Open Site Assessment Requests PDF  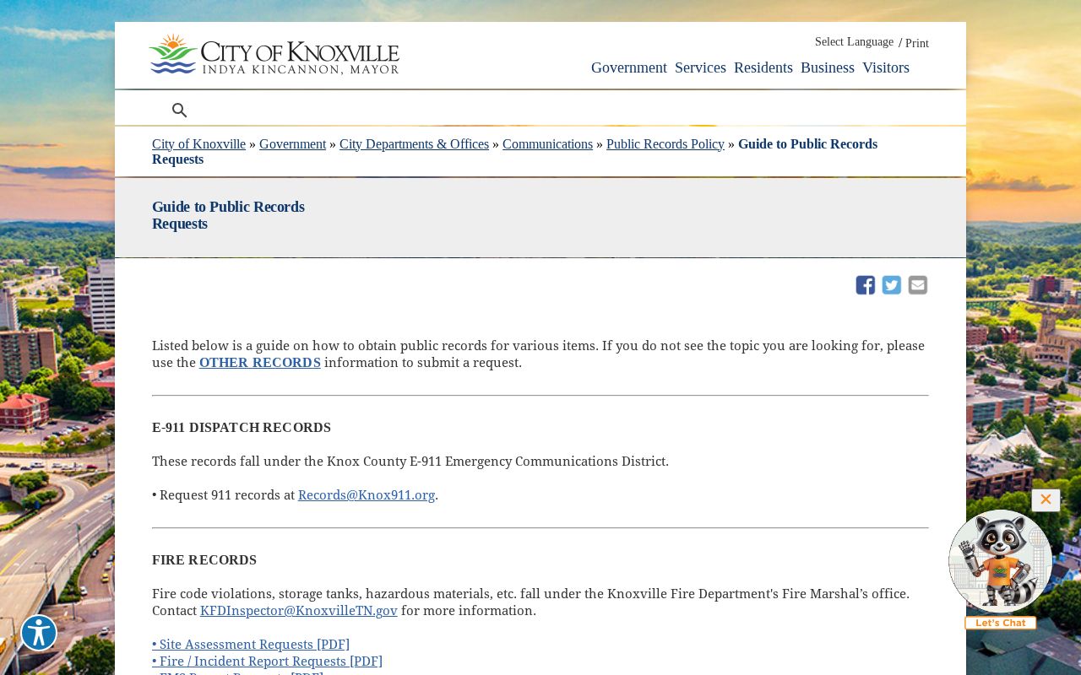point(251,645)
